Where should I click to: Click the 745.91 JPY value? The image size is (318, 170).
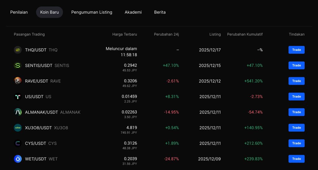(129, 133)
